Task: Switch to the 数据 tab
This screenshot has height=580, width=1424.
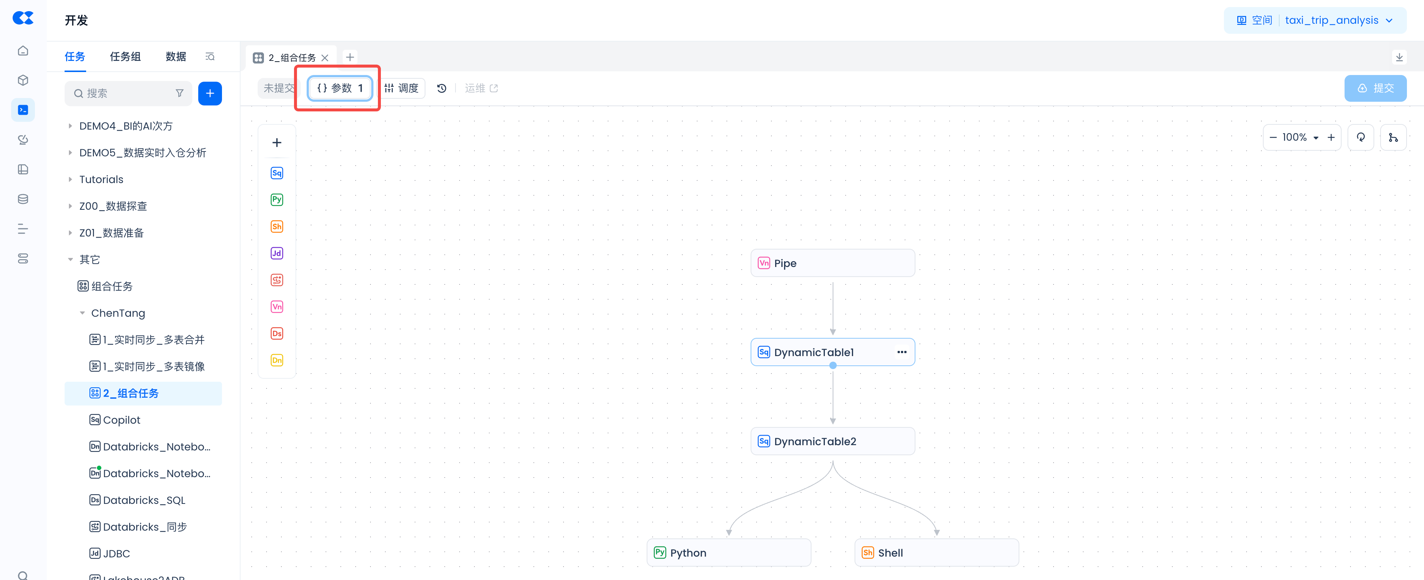Action: click(176, 56)
